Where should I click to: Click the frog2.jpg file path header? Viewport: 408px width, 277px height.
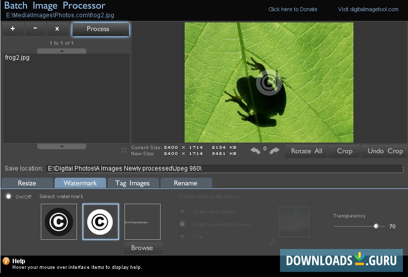coord(60,15)
